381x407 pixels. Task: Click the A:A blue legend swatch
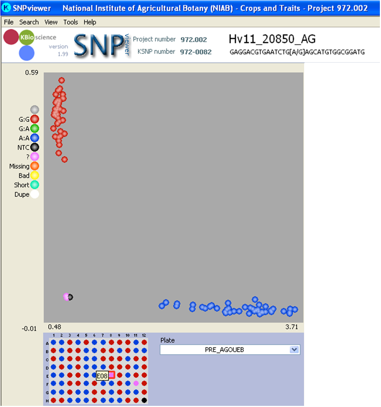[34, 138]
